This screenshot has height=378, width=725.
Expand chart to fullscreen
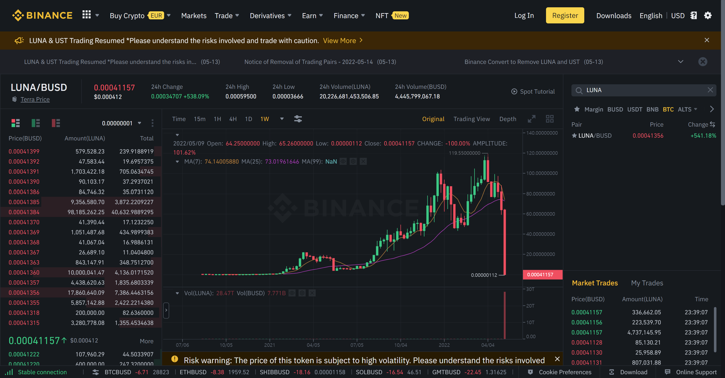pyautogui.click(x=531, y=119)
